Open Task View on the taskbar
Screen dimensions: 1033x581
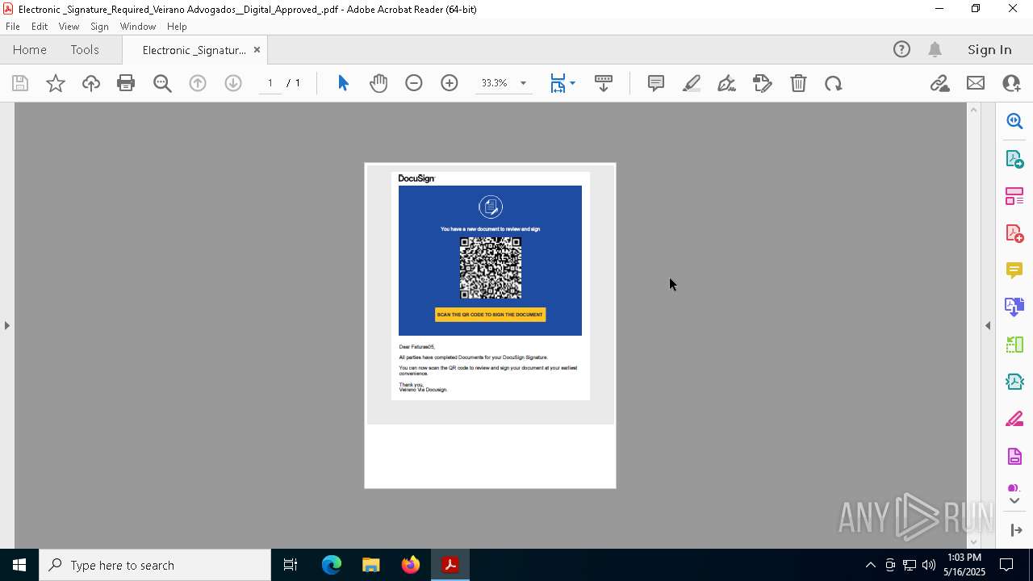[291, 565]
